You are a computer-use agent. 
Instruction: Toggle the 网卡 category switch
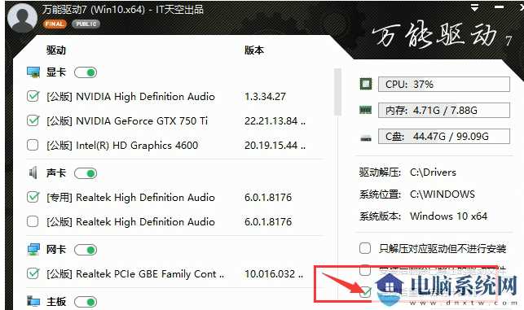pos(86,250)
